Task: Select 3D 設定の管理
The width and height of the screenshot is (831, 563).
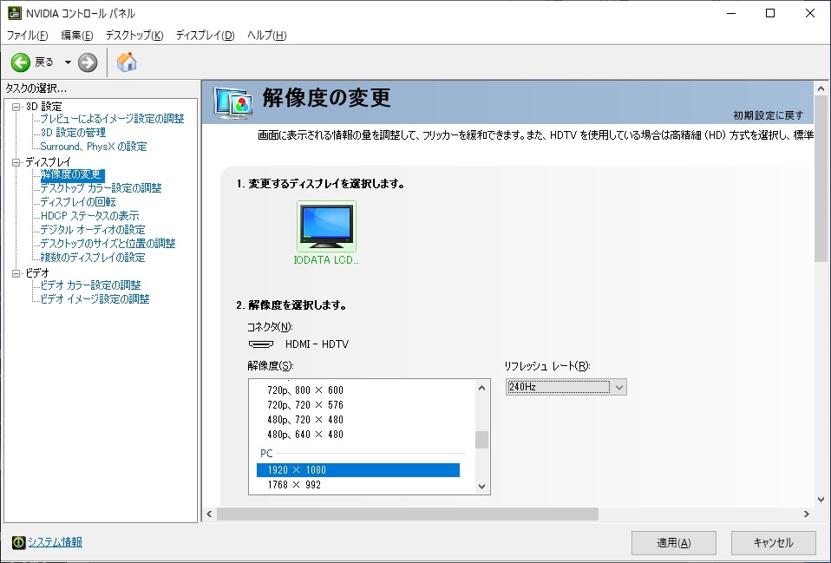Action: point(73,133)
